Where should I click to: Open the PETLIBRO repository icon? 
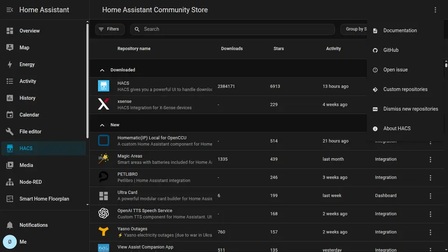[x=104, y=177]
